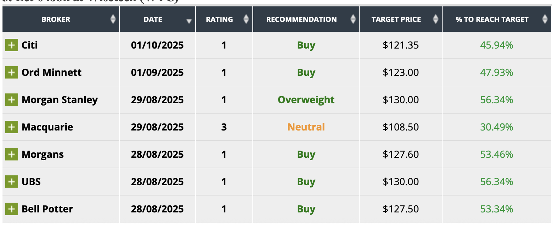Expand the Bell Potter row plus icon
This screenshot has height=226, width=555.
(12, 209)
